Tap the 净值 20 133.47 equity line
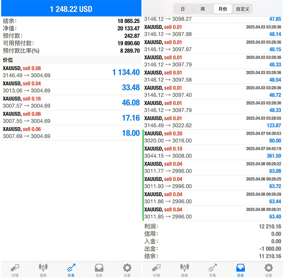This screenshot has height=278, width=284. click(71, 28)
